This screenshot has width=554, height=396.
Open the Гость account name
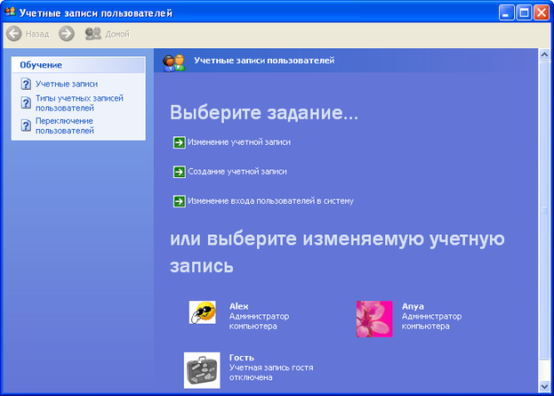tap(242, 358)
